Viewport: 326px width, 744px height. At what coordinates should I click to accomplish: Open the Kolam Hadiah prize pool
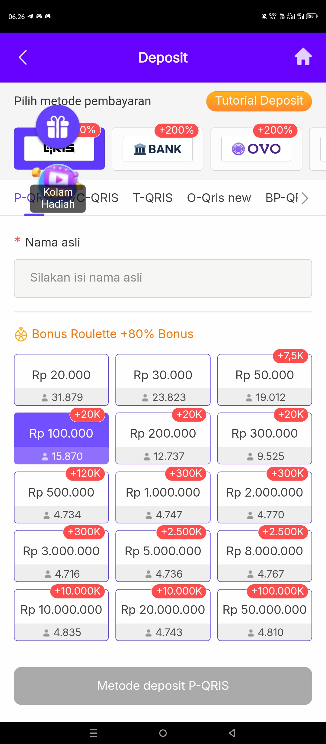tap(58, 189)
